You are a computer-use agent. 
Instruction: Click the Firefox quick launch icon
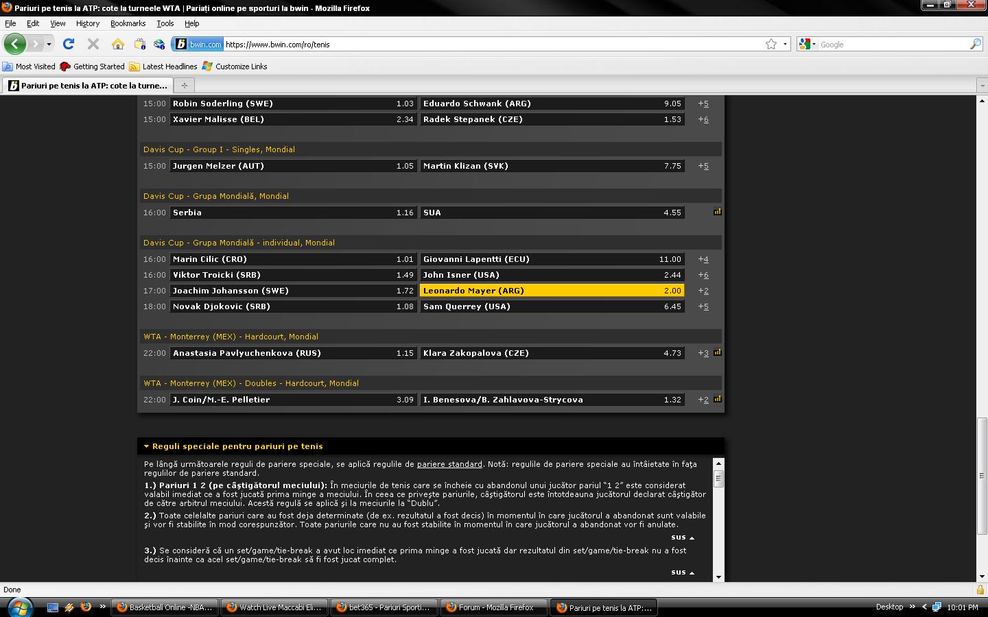[x=86, y=607]
